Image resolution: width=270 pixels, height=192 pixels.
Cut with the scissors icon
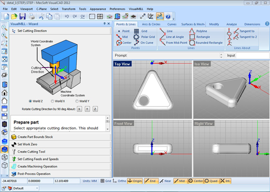point(41,16)
